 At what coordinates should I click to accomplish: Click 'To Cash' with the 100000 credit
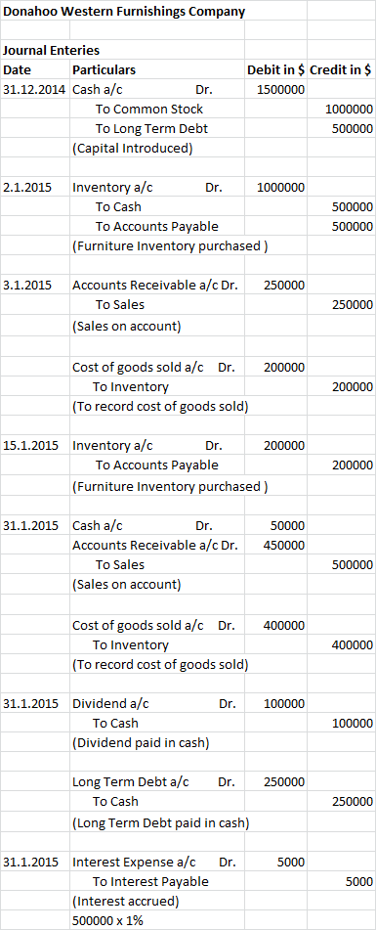115,724
